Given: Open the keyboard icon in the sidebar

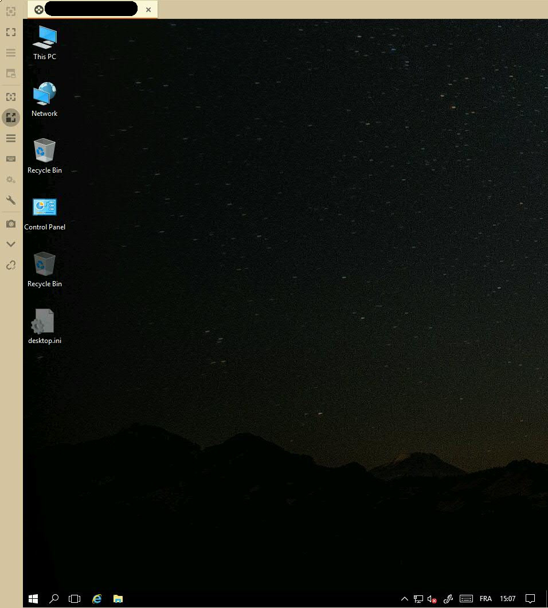Looking at the screenshot, I should click(10, 159).
